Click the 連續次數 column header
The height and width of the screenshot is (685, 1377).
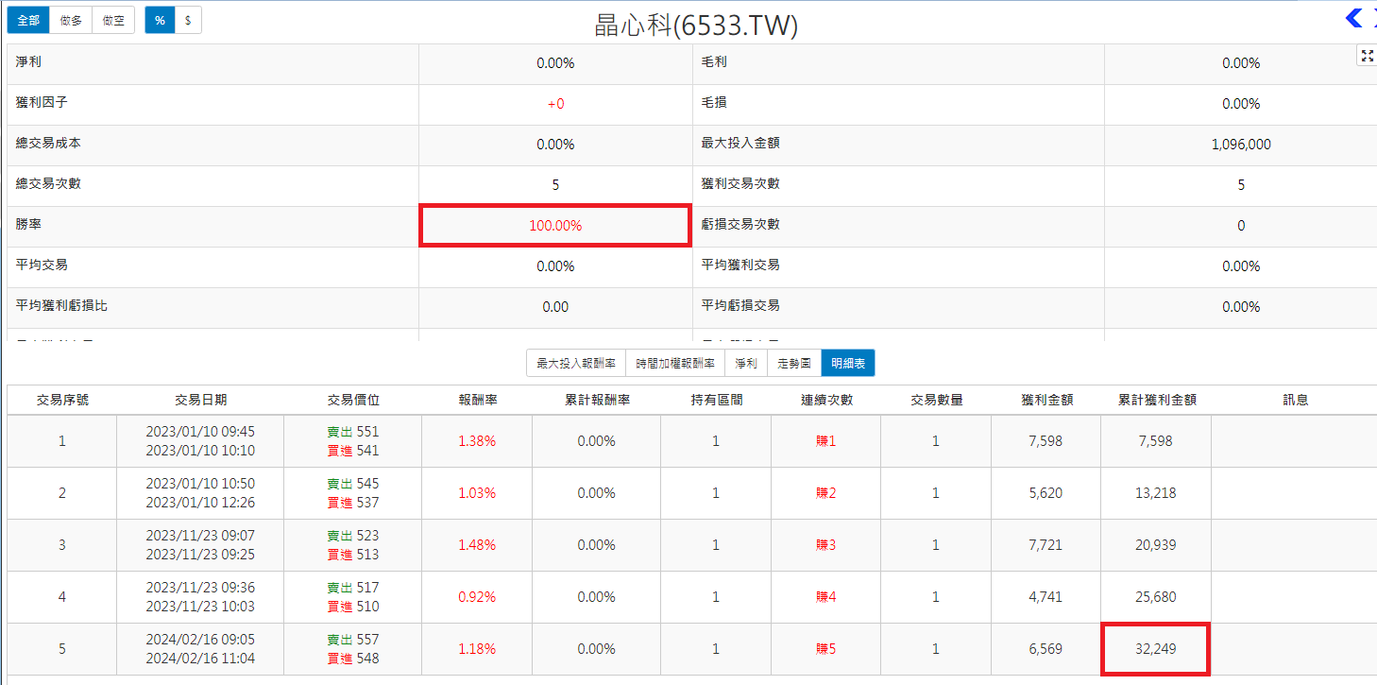tap(826, 400)
